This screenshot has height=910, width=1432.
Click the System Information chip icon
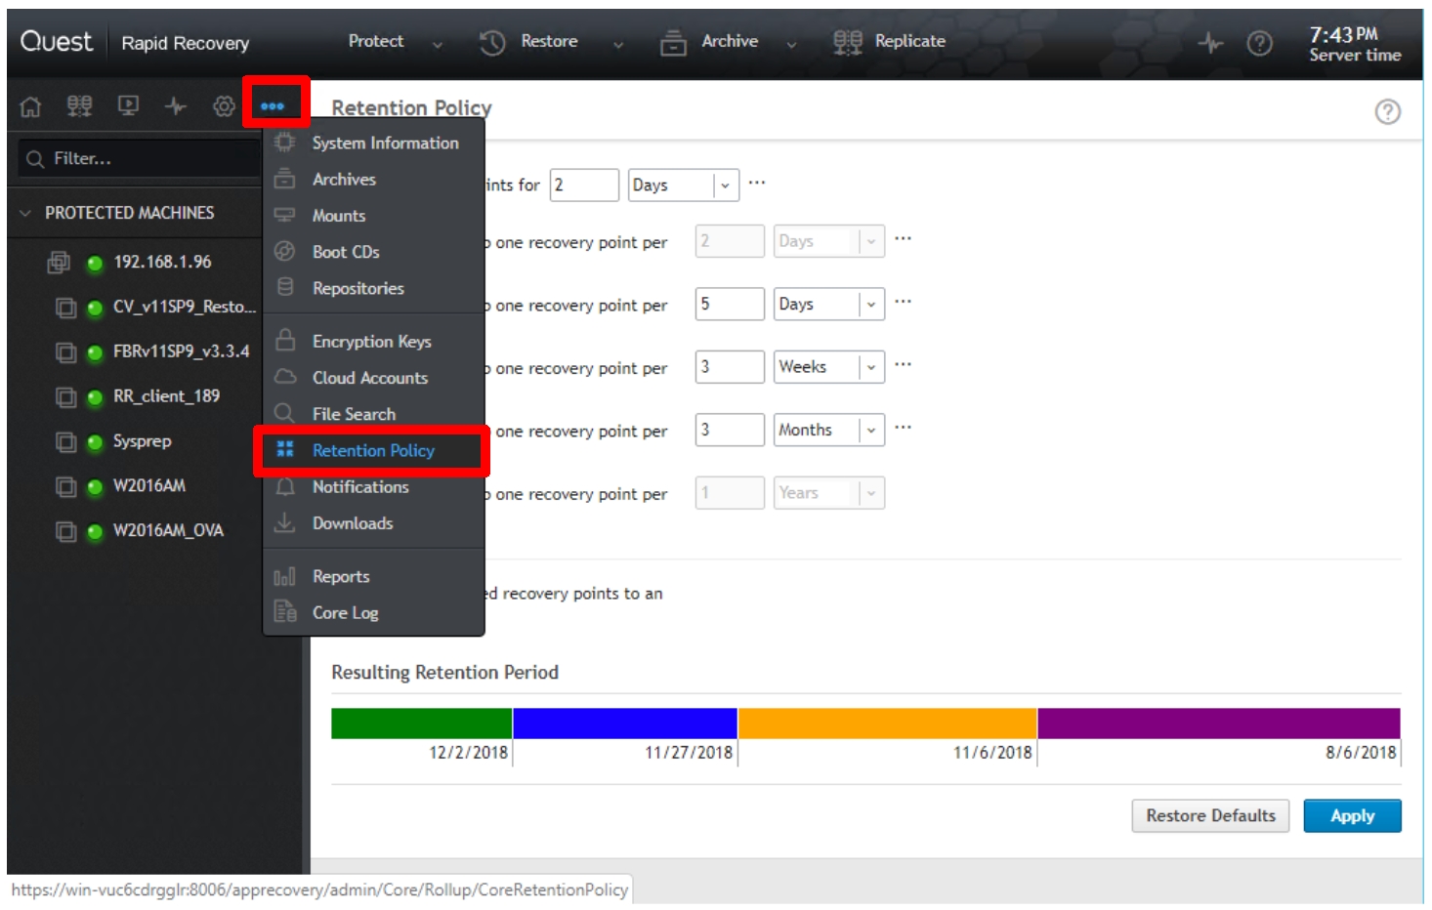point(284,143)
